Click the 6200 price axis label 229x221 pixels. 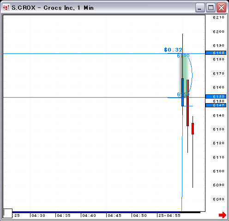[218, 32]
